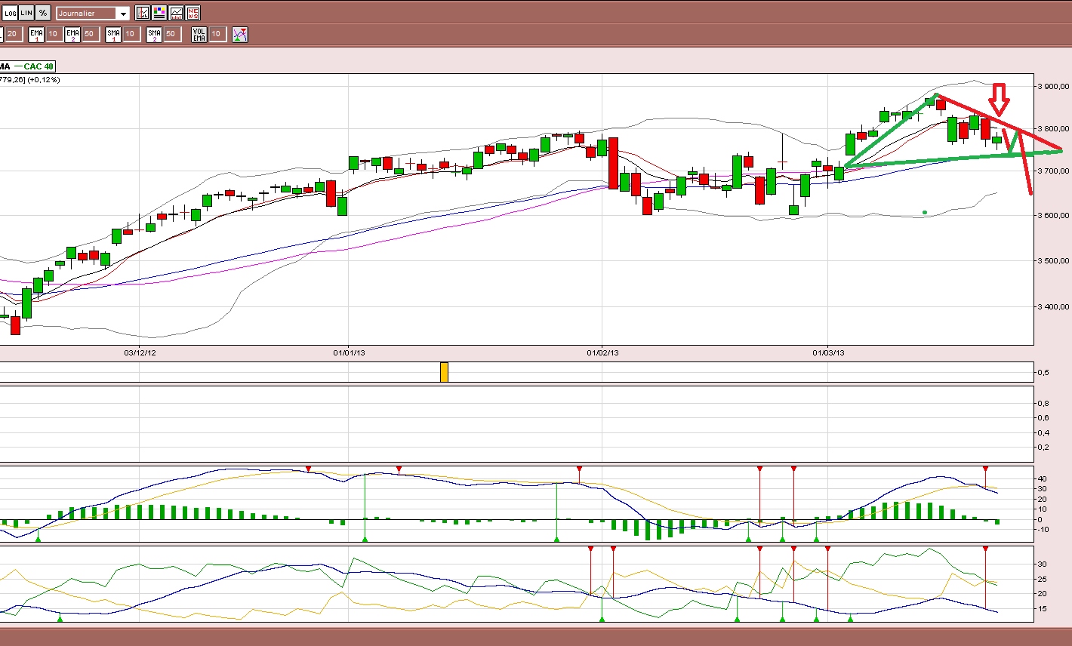Switch to LIN price scale

coord(26,13)
